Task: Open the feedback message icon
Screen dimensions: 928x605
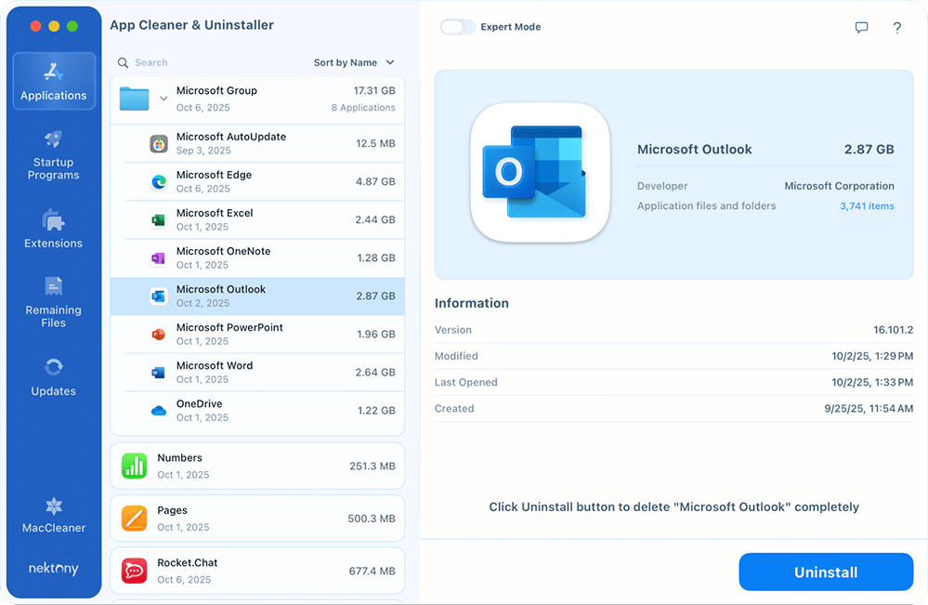Action: click(862, 28)
